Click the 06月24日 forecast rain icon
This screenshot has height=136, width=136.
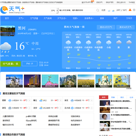(x=68, y=43)
